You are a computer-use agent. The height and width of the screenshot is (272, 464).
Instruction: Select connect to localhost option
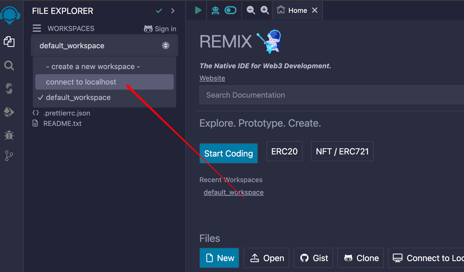tap(105, 82)
